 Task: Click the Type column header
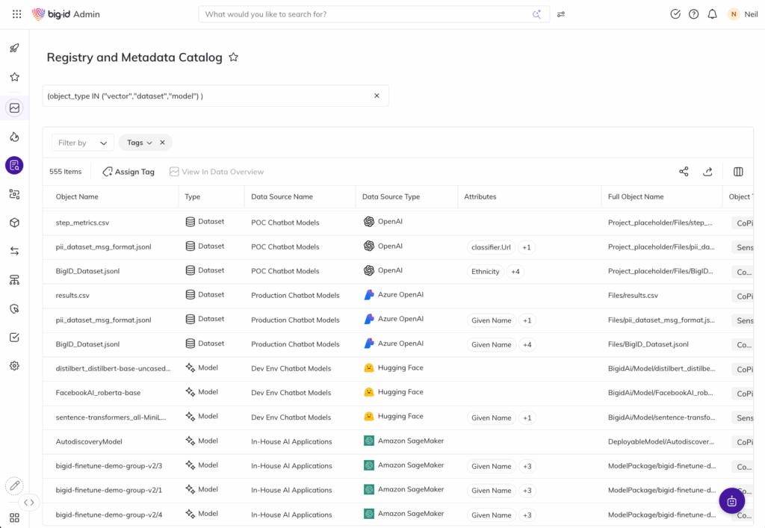[x=193, y=197]
